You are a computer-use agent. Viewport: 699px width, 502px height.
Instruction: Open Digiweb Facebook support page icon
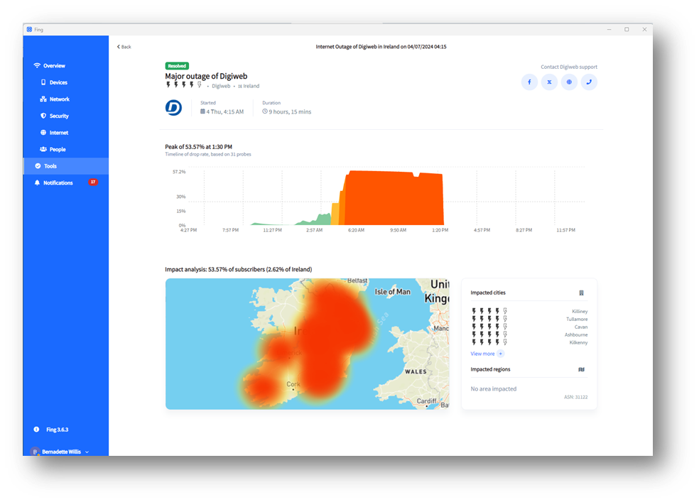(529, 82)
